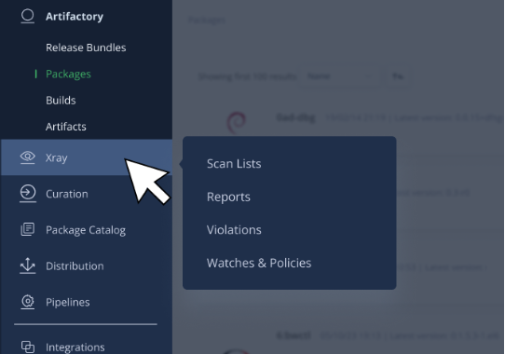This screenshot has height=354, width=505.
Task: Go to Release Bundles
Action: click(86, 48)
